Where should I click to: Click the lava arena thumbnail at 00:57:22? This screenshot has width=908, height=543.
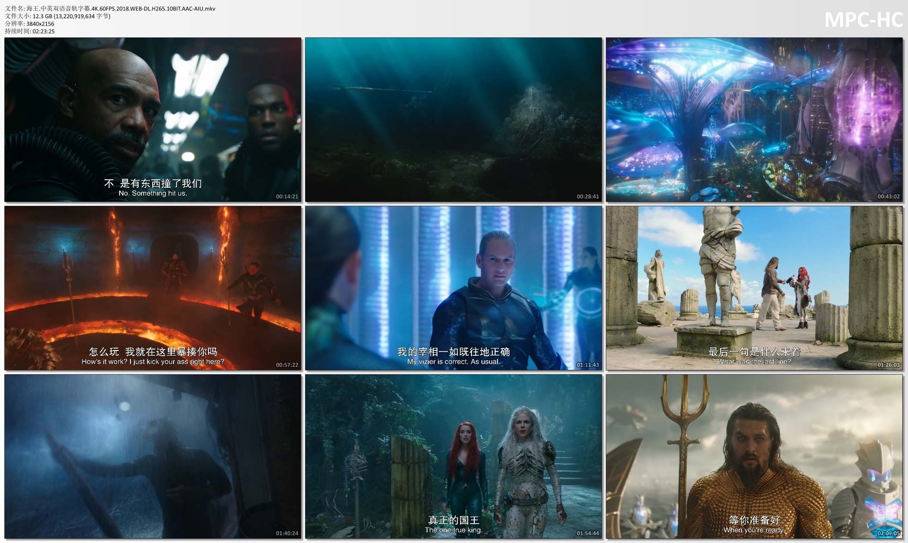pyautogui.click(x=153, y=288)
